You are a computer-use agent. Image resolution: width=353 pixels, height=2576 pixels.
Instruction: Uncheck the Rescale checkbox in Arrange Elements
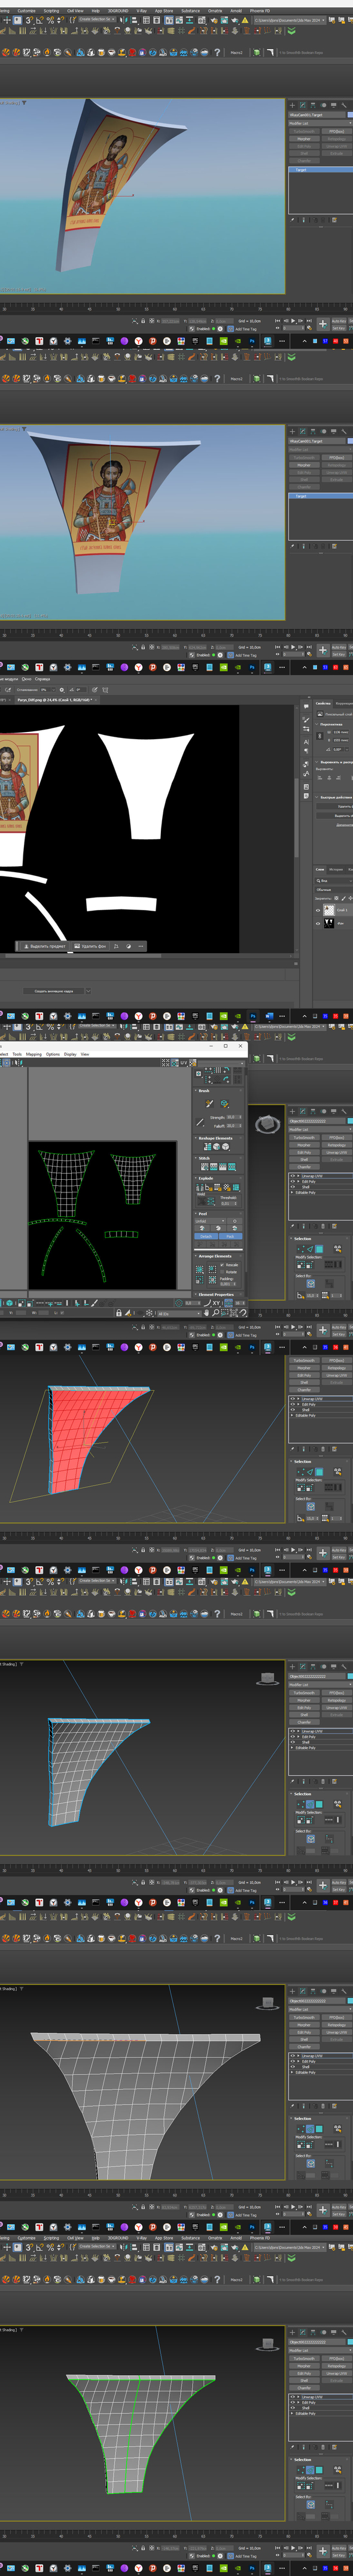[x=223, y=1265]
